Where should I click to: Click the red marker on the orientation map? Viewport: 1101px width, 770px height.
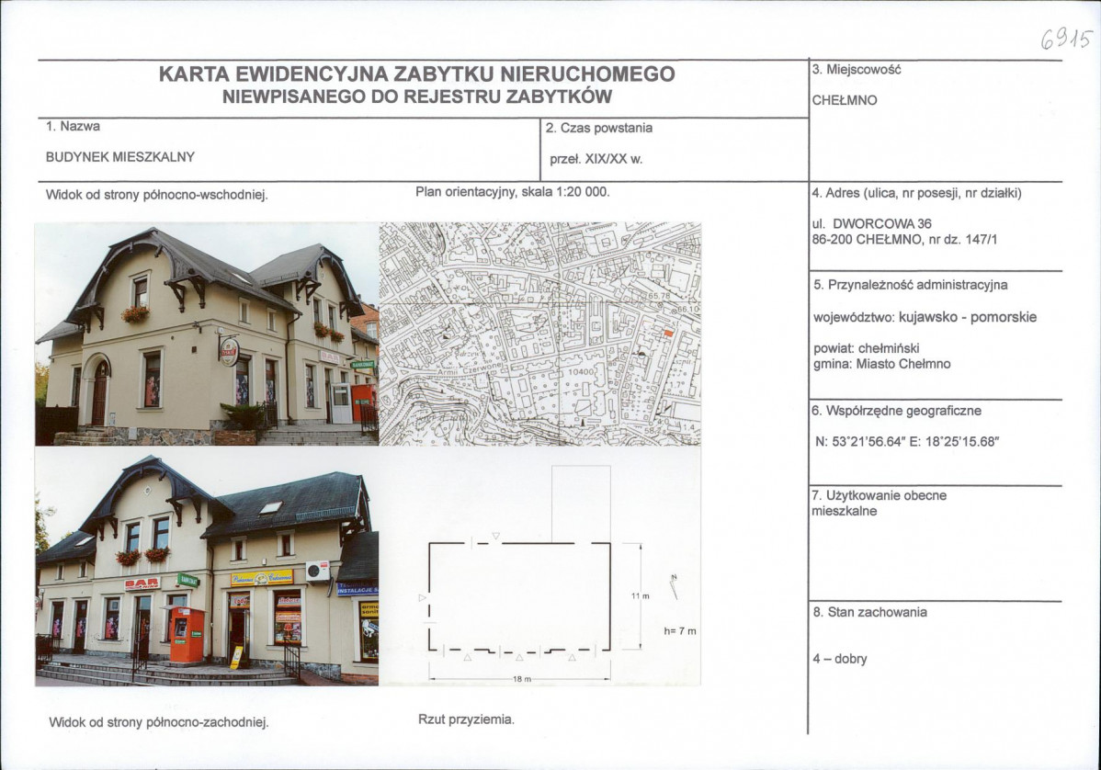(668, 334)
